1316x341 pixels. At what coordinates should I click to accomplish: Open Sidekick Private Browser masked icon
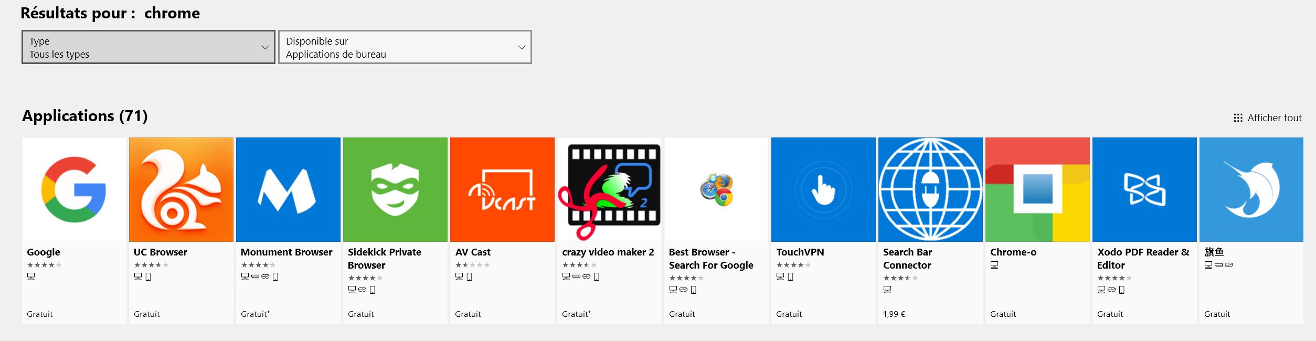coord(395,189)
